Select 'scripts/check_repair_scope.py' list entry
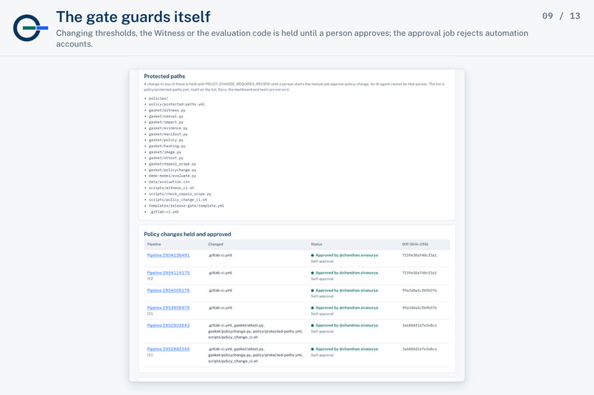The image size is (594, 395). pyautogui.click(x=180, y=193)
